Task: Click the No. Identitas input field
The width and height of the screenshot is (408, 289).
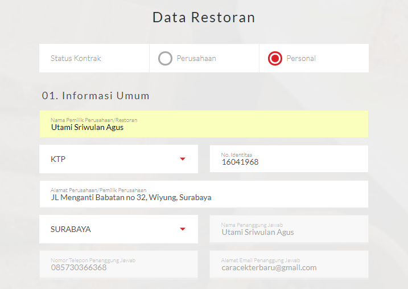Action: (289, 161)
